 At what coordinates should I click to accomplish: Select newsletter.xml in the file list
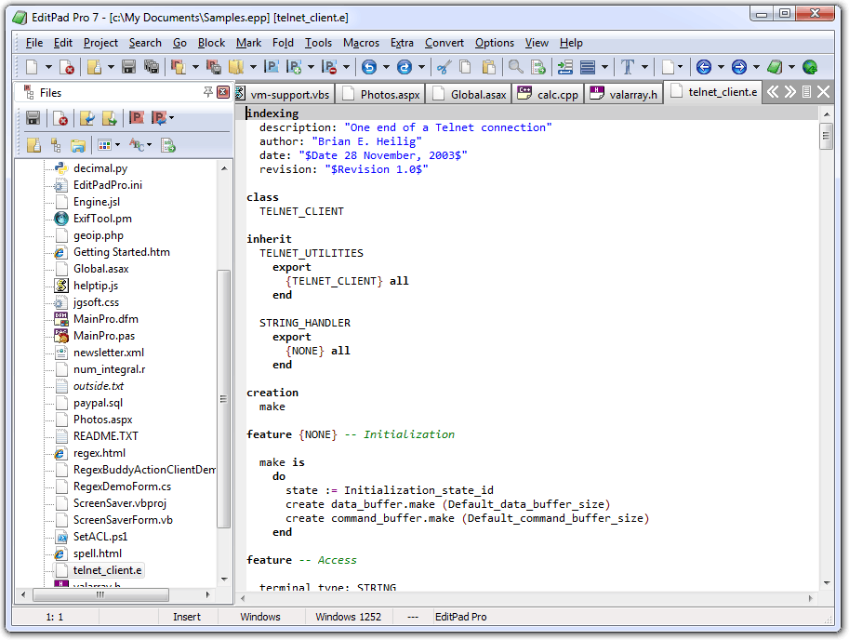[x=109, y=353]
